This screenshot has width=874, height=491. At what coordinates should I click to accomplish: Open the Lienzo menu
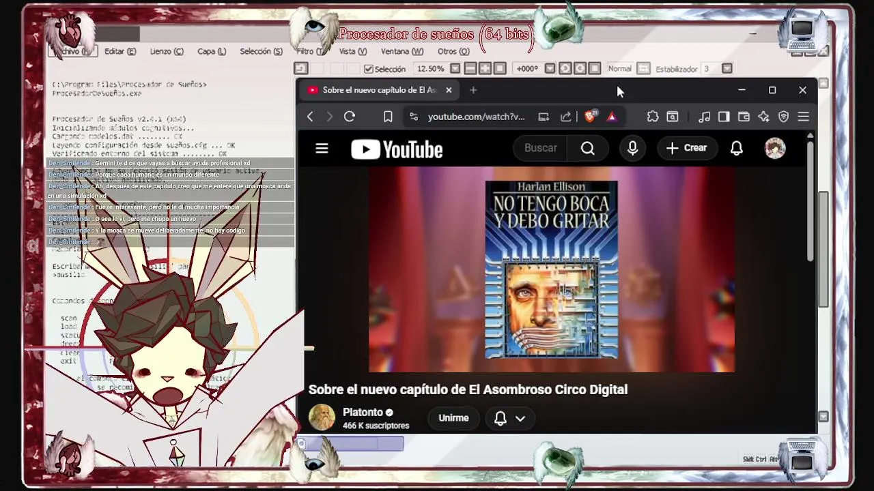[x=167, y=51]
